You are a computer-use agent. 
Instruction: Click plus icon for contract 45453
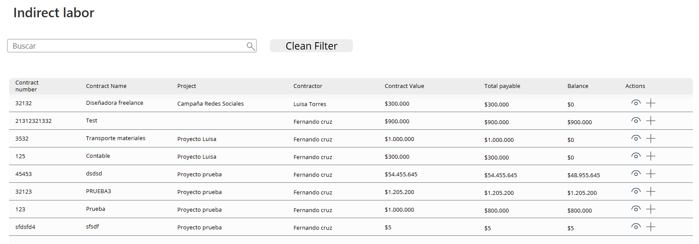[x=651, y=174]
